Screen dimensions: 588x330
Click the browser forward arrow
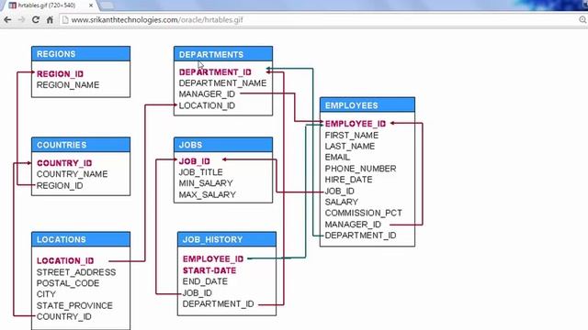(21, 20)
